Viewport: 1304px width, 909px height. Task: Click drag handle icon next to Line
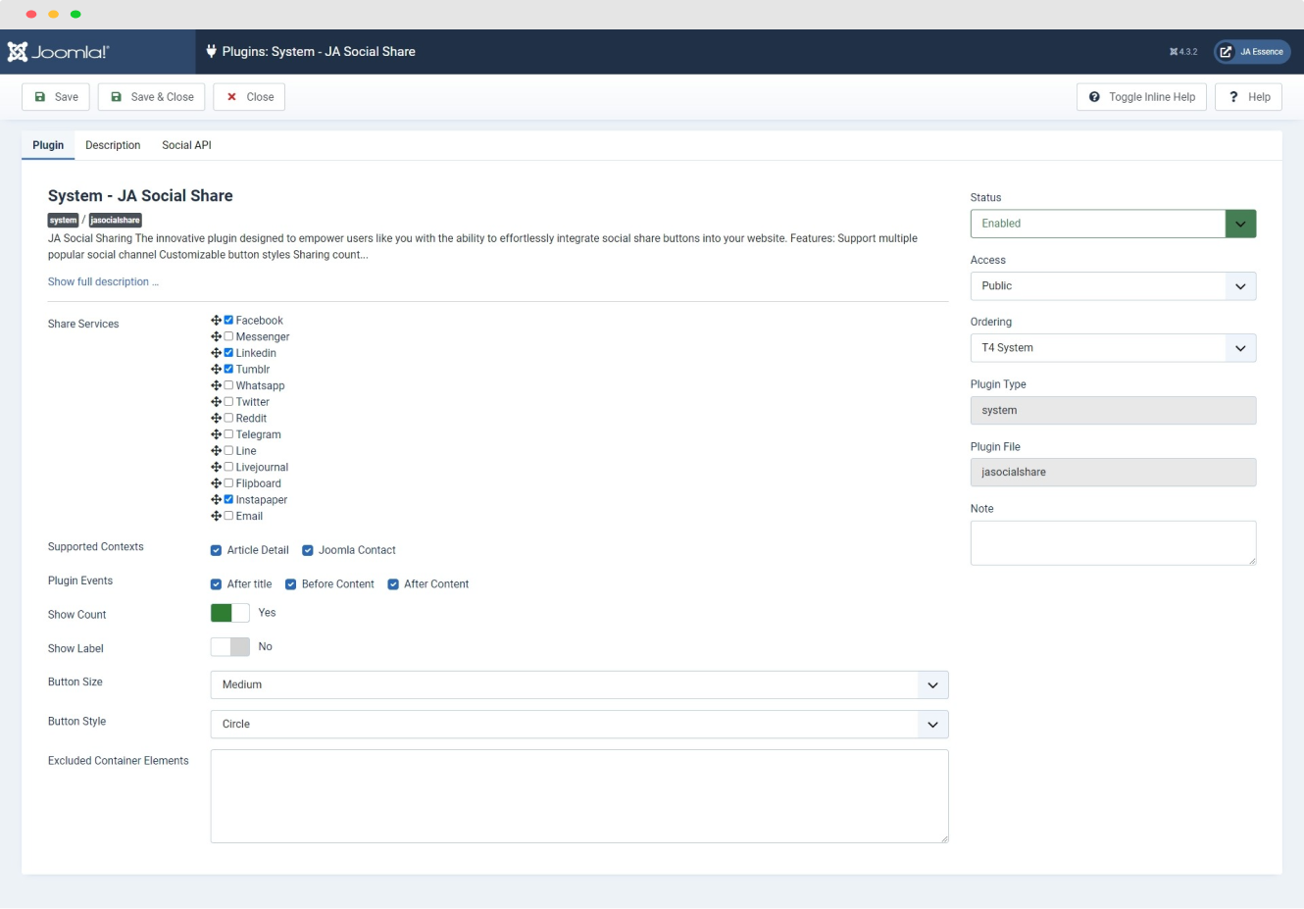tap(216, 451)
